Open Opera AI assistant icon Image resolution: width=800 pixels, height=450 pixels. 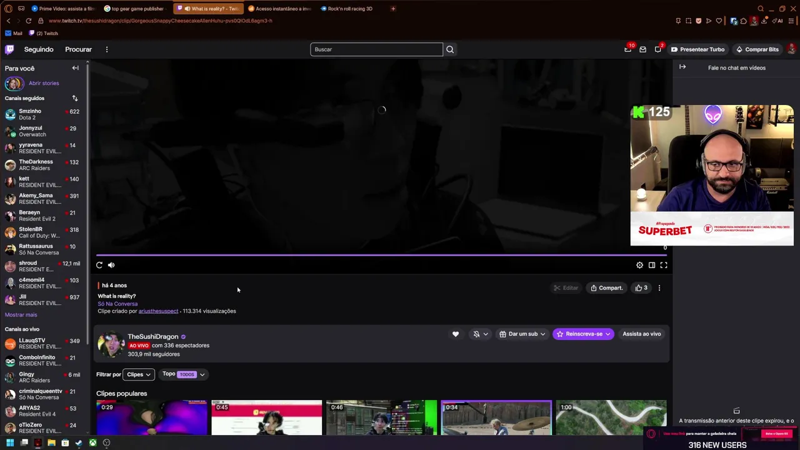pyautogui.click(x=779, y=21)
